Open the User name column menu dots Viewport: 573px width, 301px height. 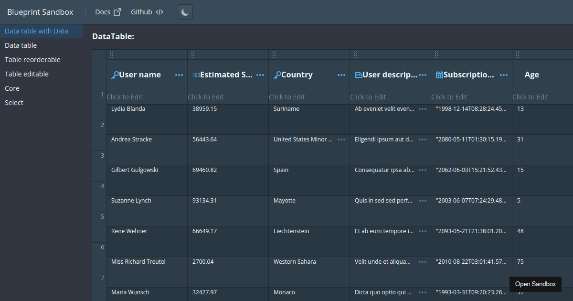tap(179, 75)
